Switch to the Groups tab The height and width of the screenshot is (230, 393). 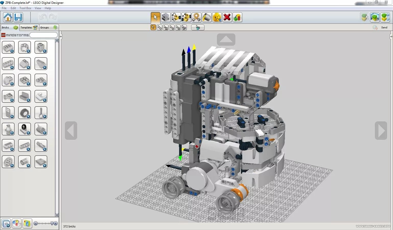[x=49, y=27]
